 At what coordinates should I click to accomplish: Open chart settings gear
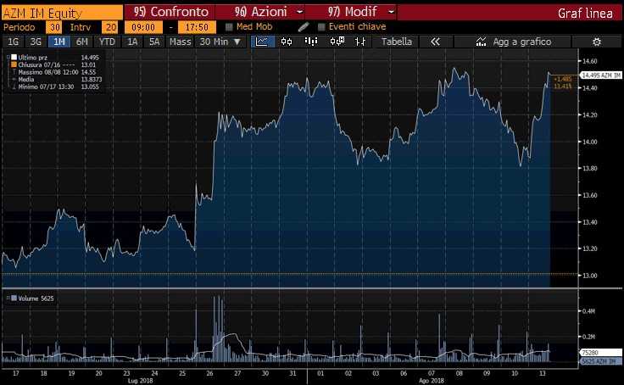pyautogui.click(x=597, y=42)
